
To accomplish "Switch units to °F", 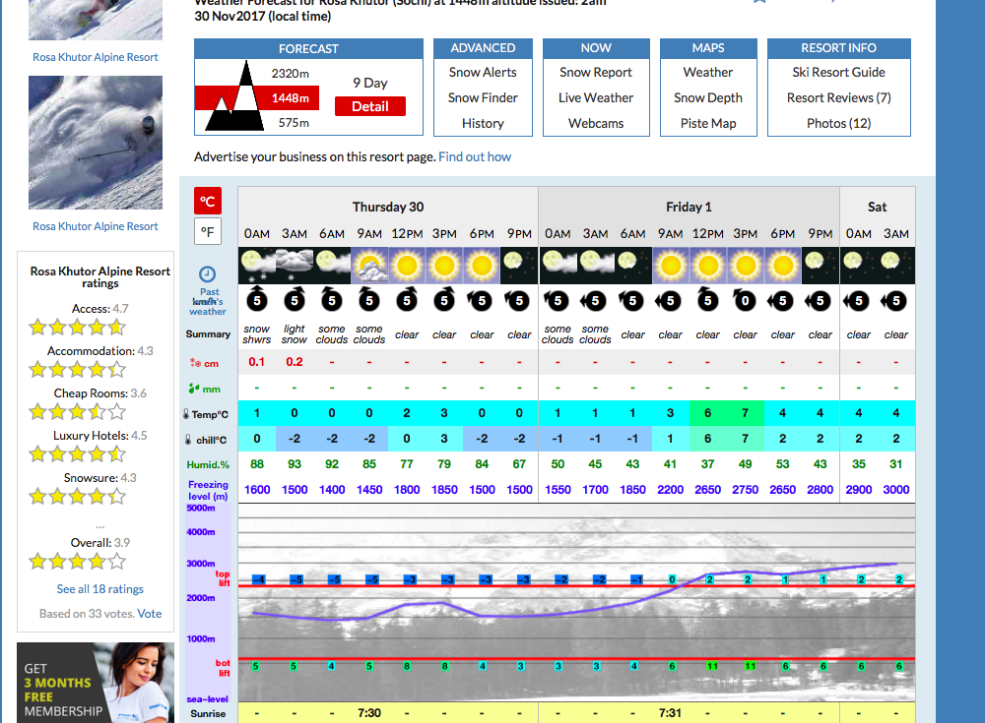I will [x=207, y=231].
